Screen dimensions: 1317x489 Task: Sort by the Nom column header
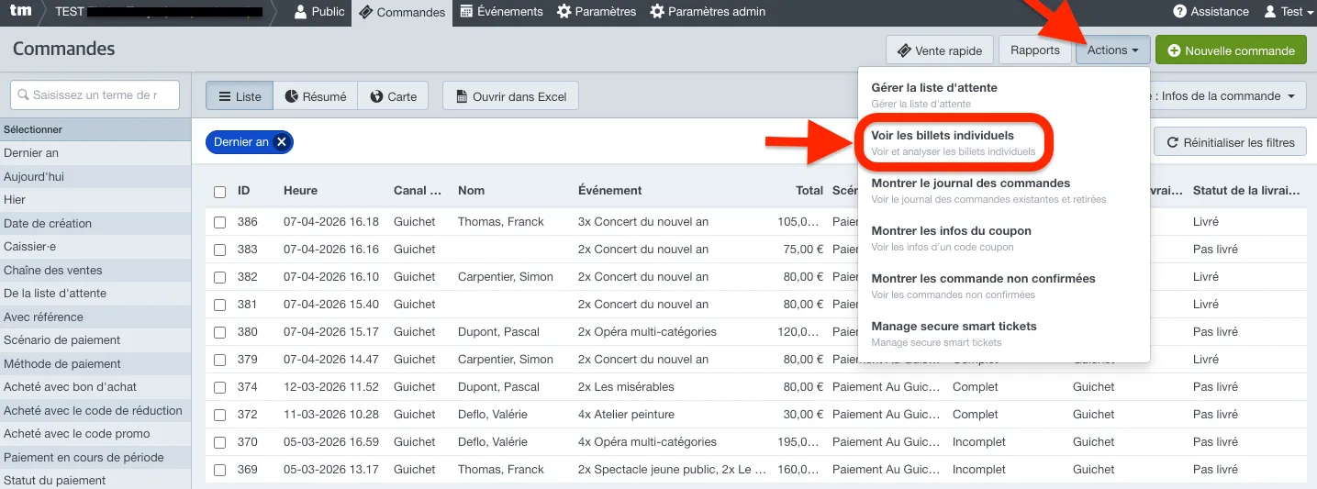click(471, 191)
